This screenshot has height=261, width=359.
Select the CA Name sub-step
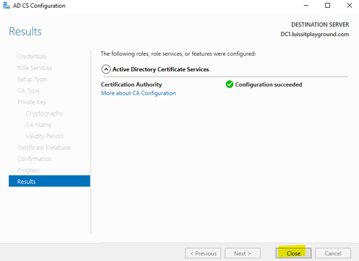coord(39,125)
